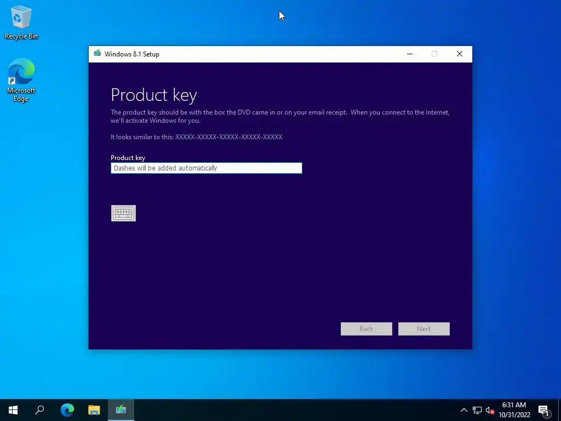Screen dimensions: 561x421
Task: Select the Microsoft Edge desktop shortcut
Action: (21, 80)
